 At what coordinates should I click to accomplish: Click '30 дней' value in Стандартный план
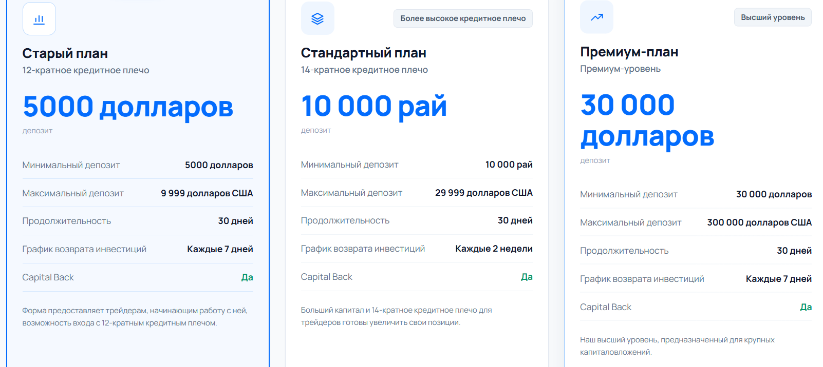[515, 220]
